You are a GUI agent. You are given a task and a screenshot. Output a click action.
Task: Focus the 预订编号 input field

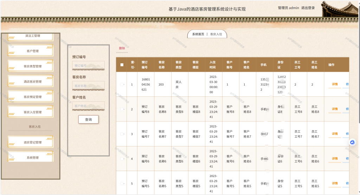[88, 65]
